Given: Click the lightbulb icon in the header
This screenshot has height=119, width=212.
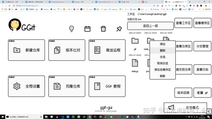Looking at the screenshot, I should pos(71,29).
